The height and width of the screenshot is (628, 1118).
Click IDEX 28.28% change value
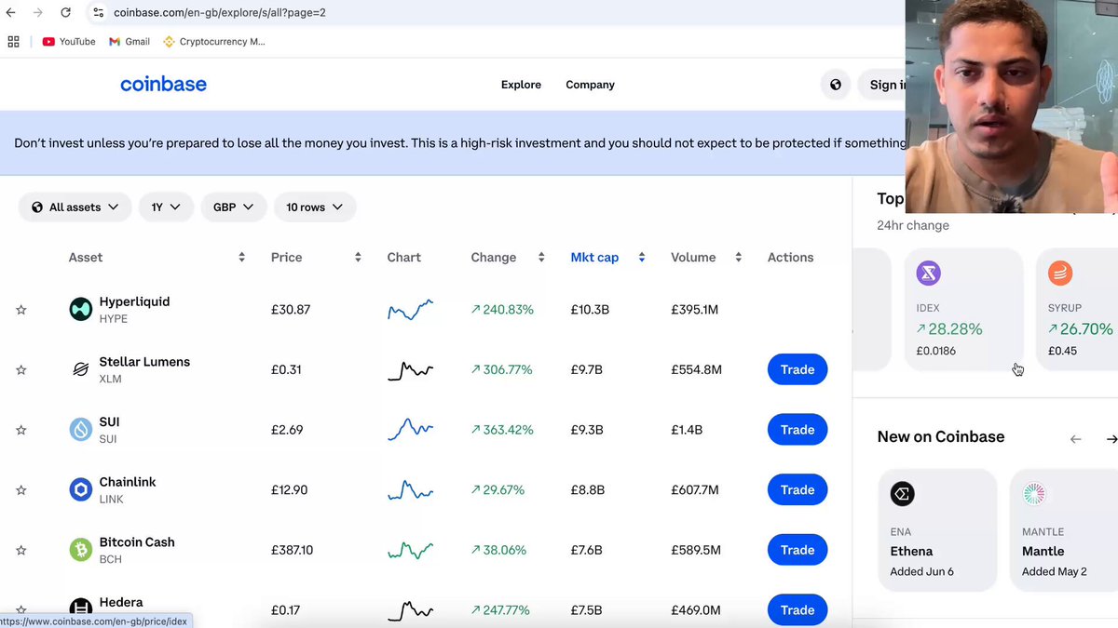(x=949, y=329)
